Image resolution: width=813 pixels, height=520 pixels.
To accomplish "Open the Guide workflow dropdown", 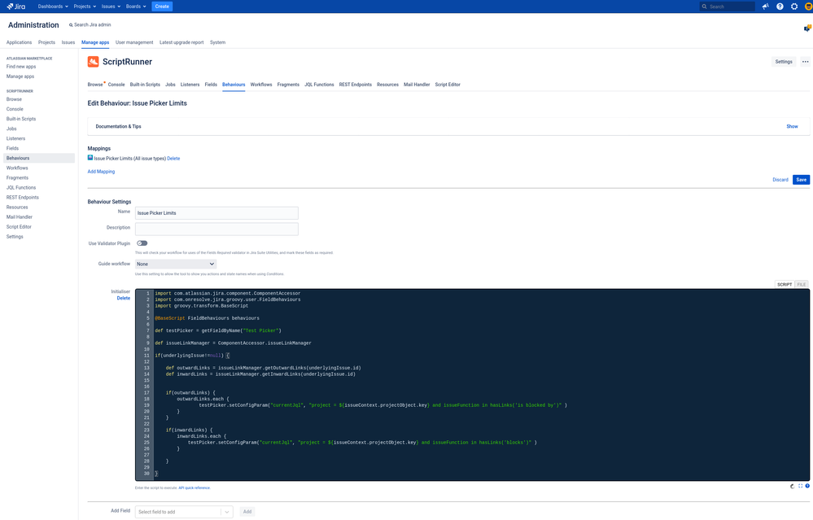I will coord(176,264).
